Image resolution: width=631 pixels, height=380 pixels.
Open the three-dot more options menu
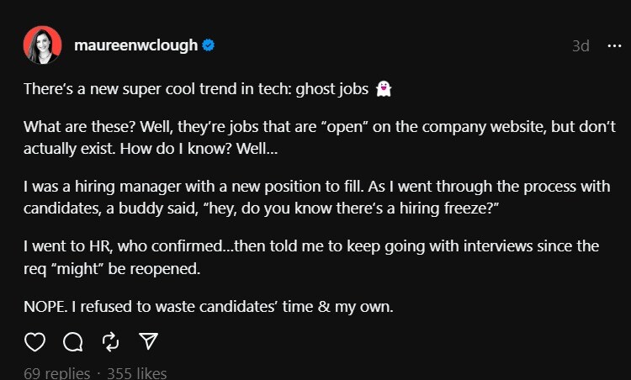click(614, 45)
